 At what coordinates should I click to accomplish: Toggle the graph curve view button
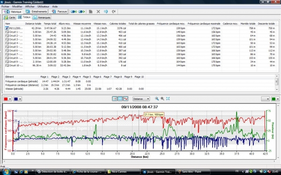click(x=126, y=99)
